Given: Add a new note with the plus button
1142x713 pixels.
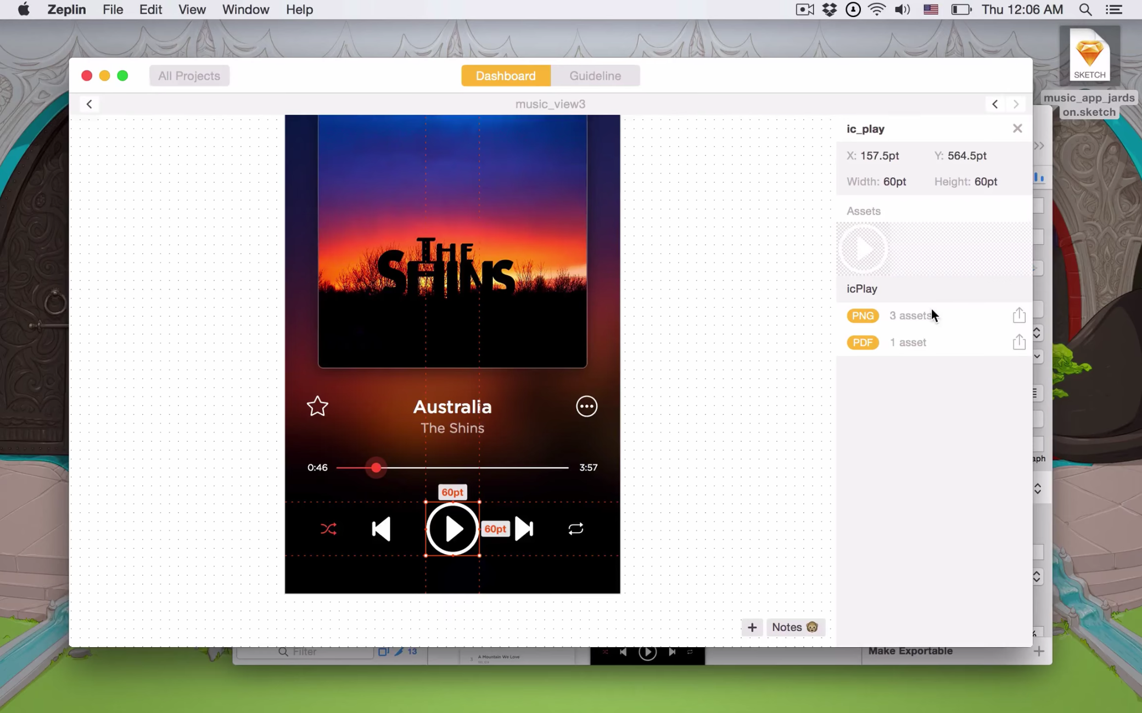Looking at the screenshot, I should click(752, 627).
